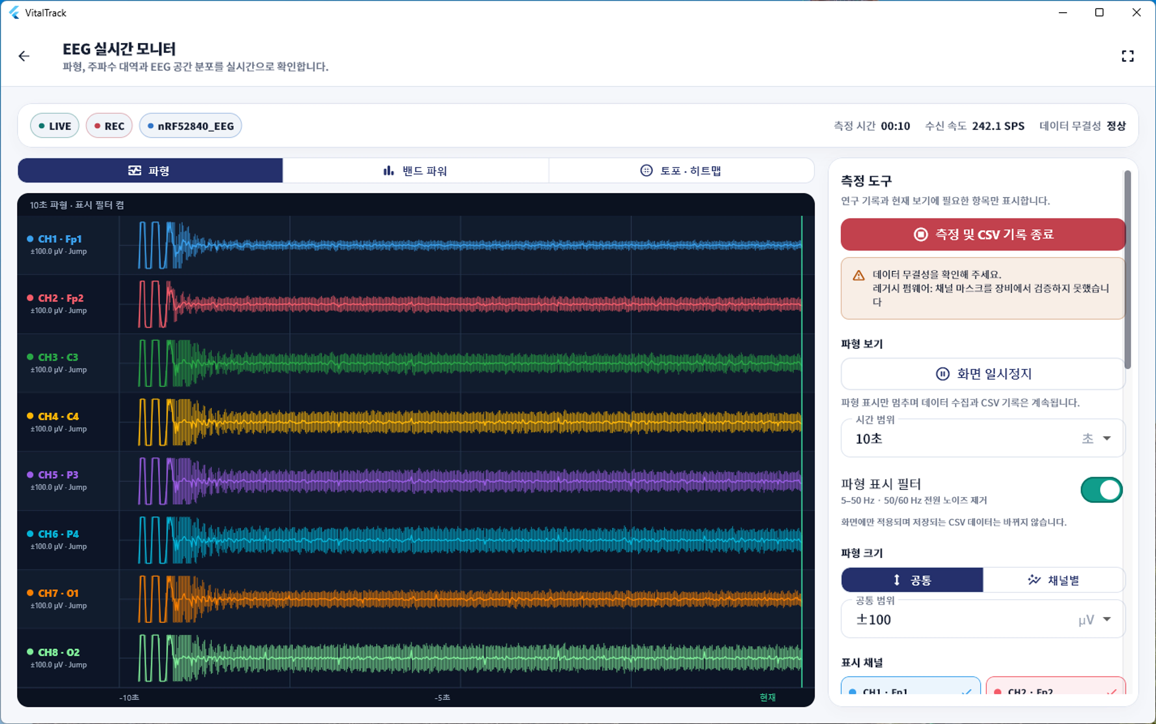Click the bar chart icon in 밴드 파워 tab

[x=388, y=171]
